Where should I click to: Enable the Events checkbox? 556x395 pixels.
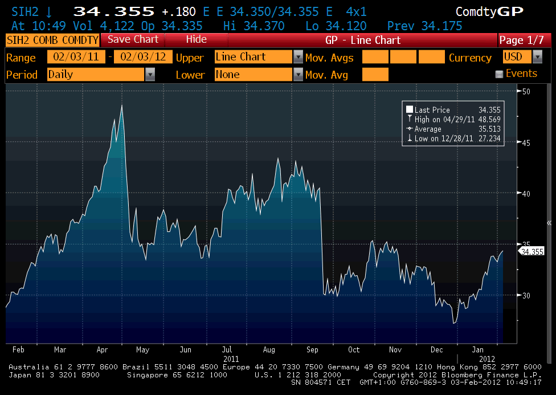(499, 74)
